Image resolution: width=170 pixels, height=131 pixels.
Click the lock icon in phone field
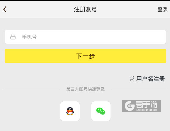[13, 37]
